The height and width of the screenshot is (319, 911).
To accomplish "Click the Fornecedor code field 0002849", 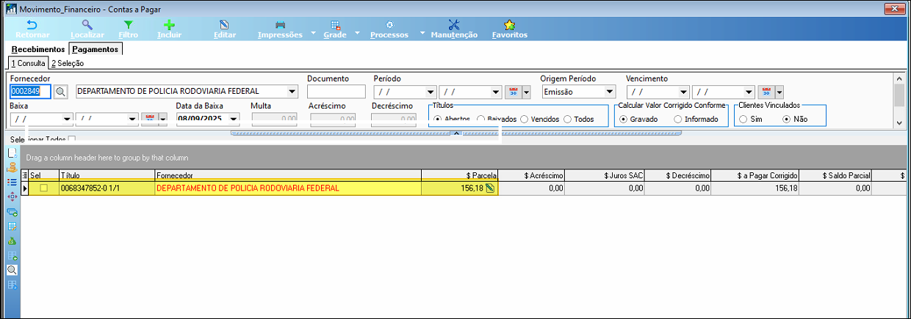I will [x=30, y=92].
